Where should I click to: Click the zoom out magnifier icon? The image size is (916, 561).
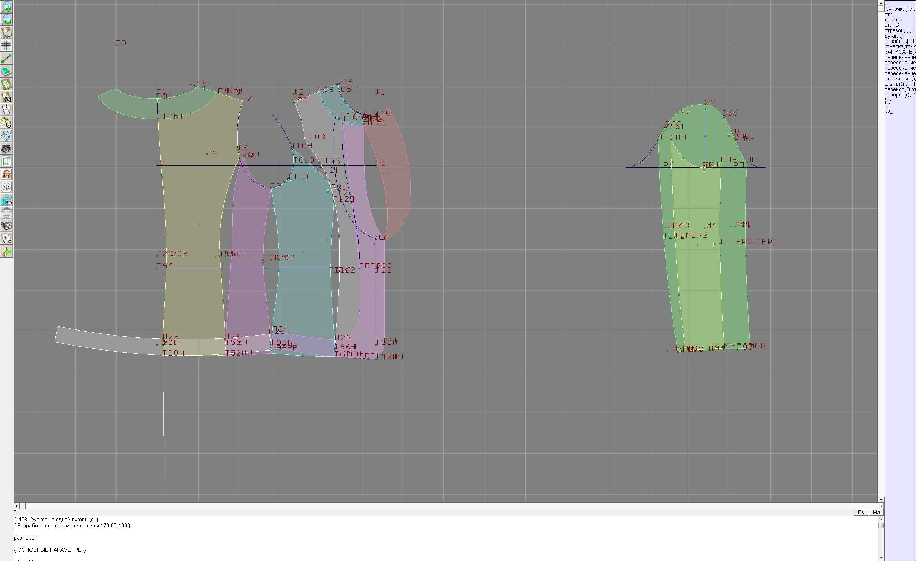pos(6,19)
